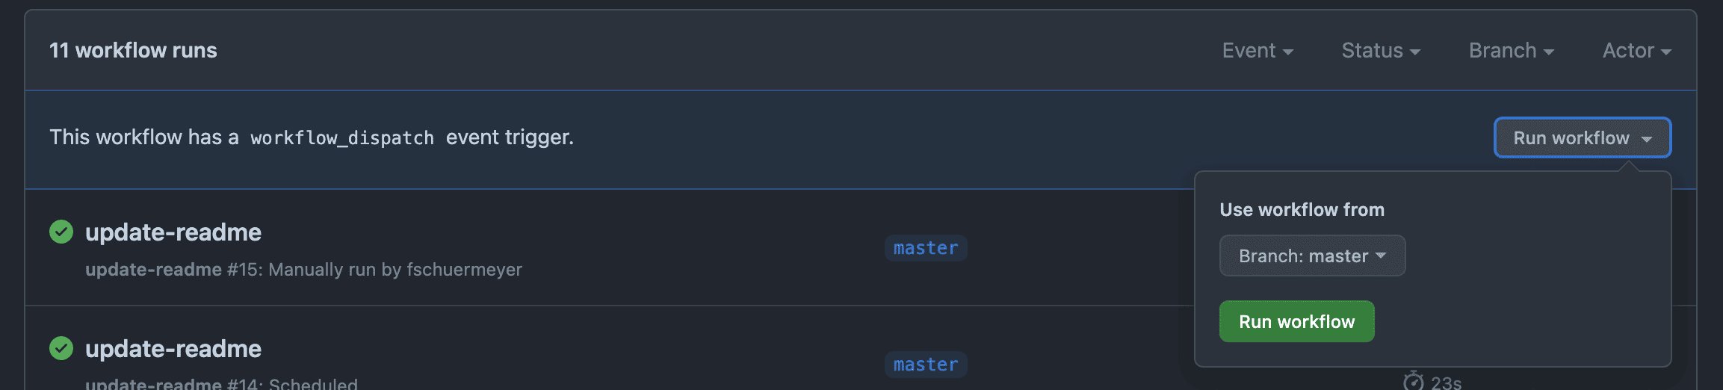Open the Actor filter dropdown

(x=1636, y=51)
